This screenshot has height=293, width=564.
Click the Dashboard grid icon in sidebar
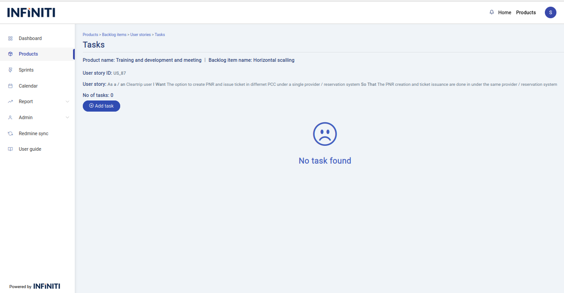point(10,39)
